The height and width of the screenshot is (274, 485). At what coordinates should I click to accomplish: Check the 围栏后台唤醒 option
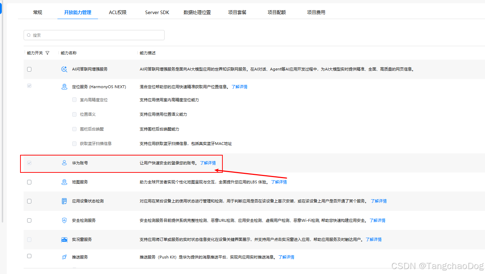[74, 129]
